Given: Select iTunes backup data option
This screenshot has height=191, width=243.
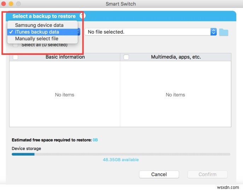Looking at the screenshot, I should 42,32.
